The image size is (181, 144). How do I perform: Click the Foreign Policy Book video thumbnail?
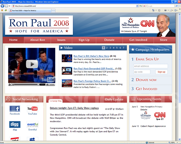pyautogui.click(x=67, y=83)
